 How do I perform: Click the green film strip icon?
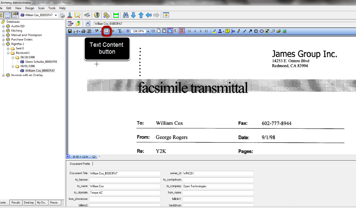116,15
